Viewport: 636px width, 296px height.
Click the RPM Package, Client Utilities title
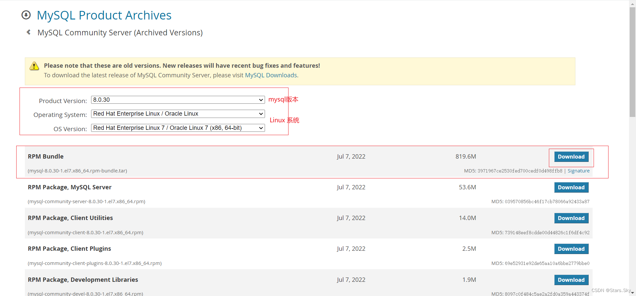pyautogui.click(x=70, y=218)
